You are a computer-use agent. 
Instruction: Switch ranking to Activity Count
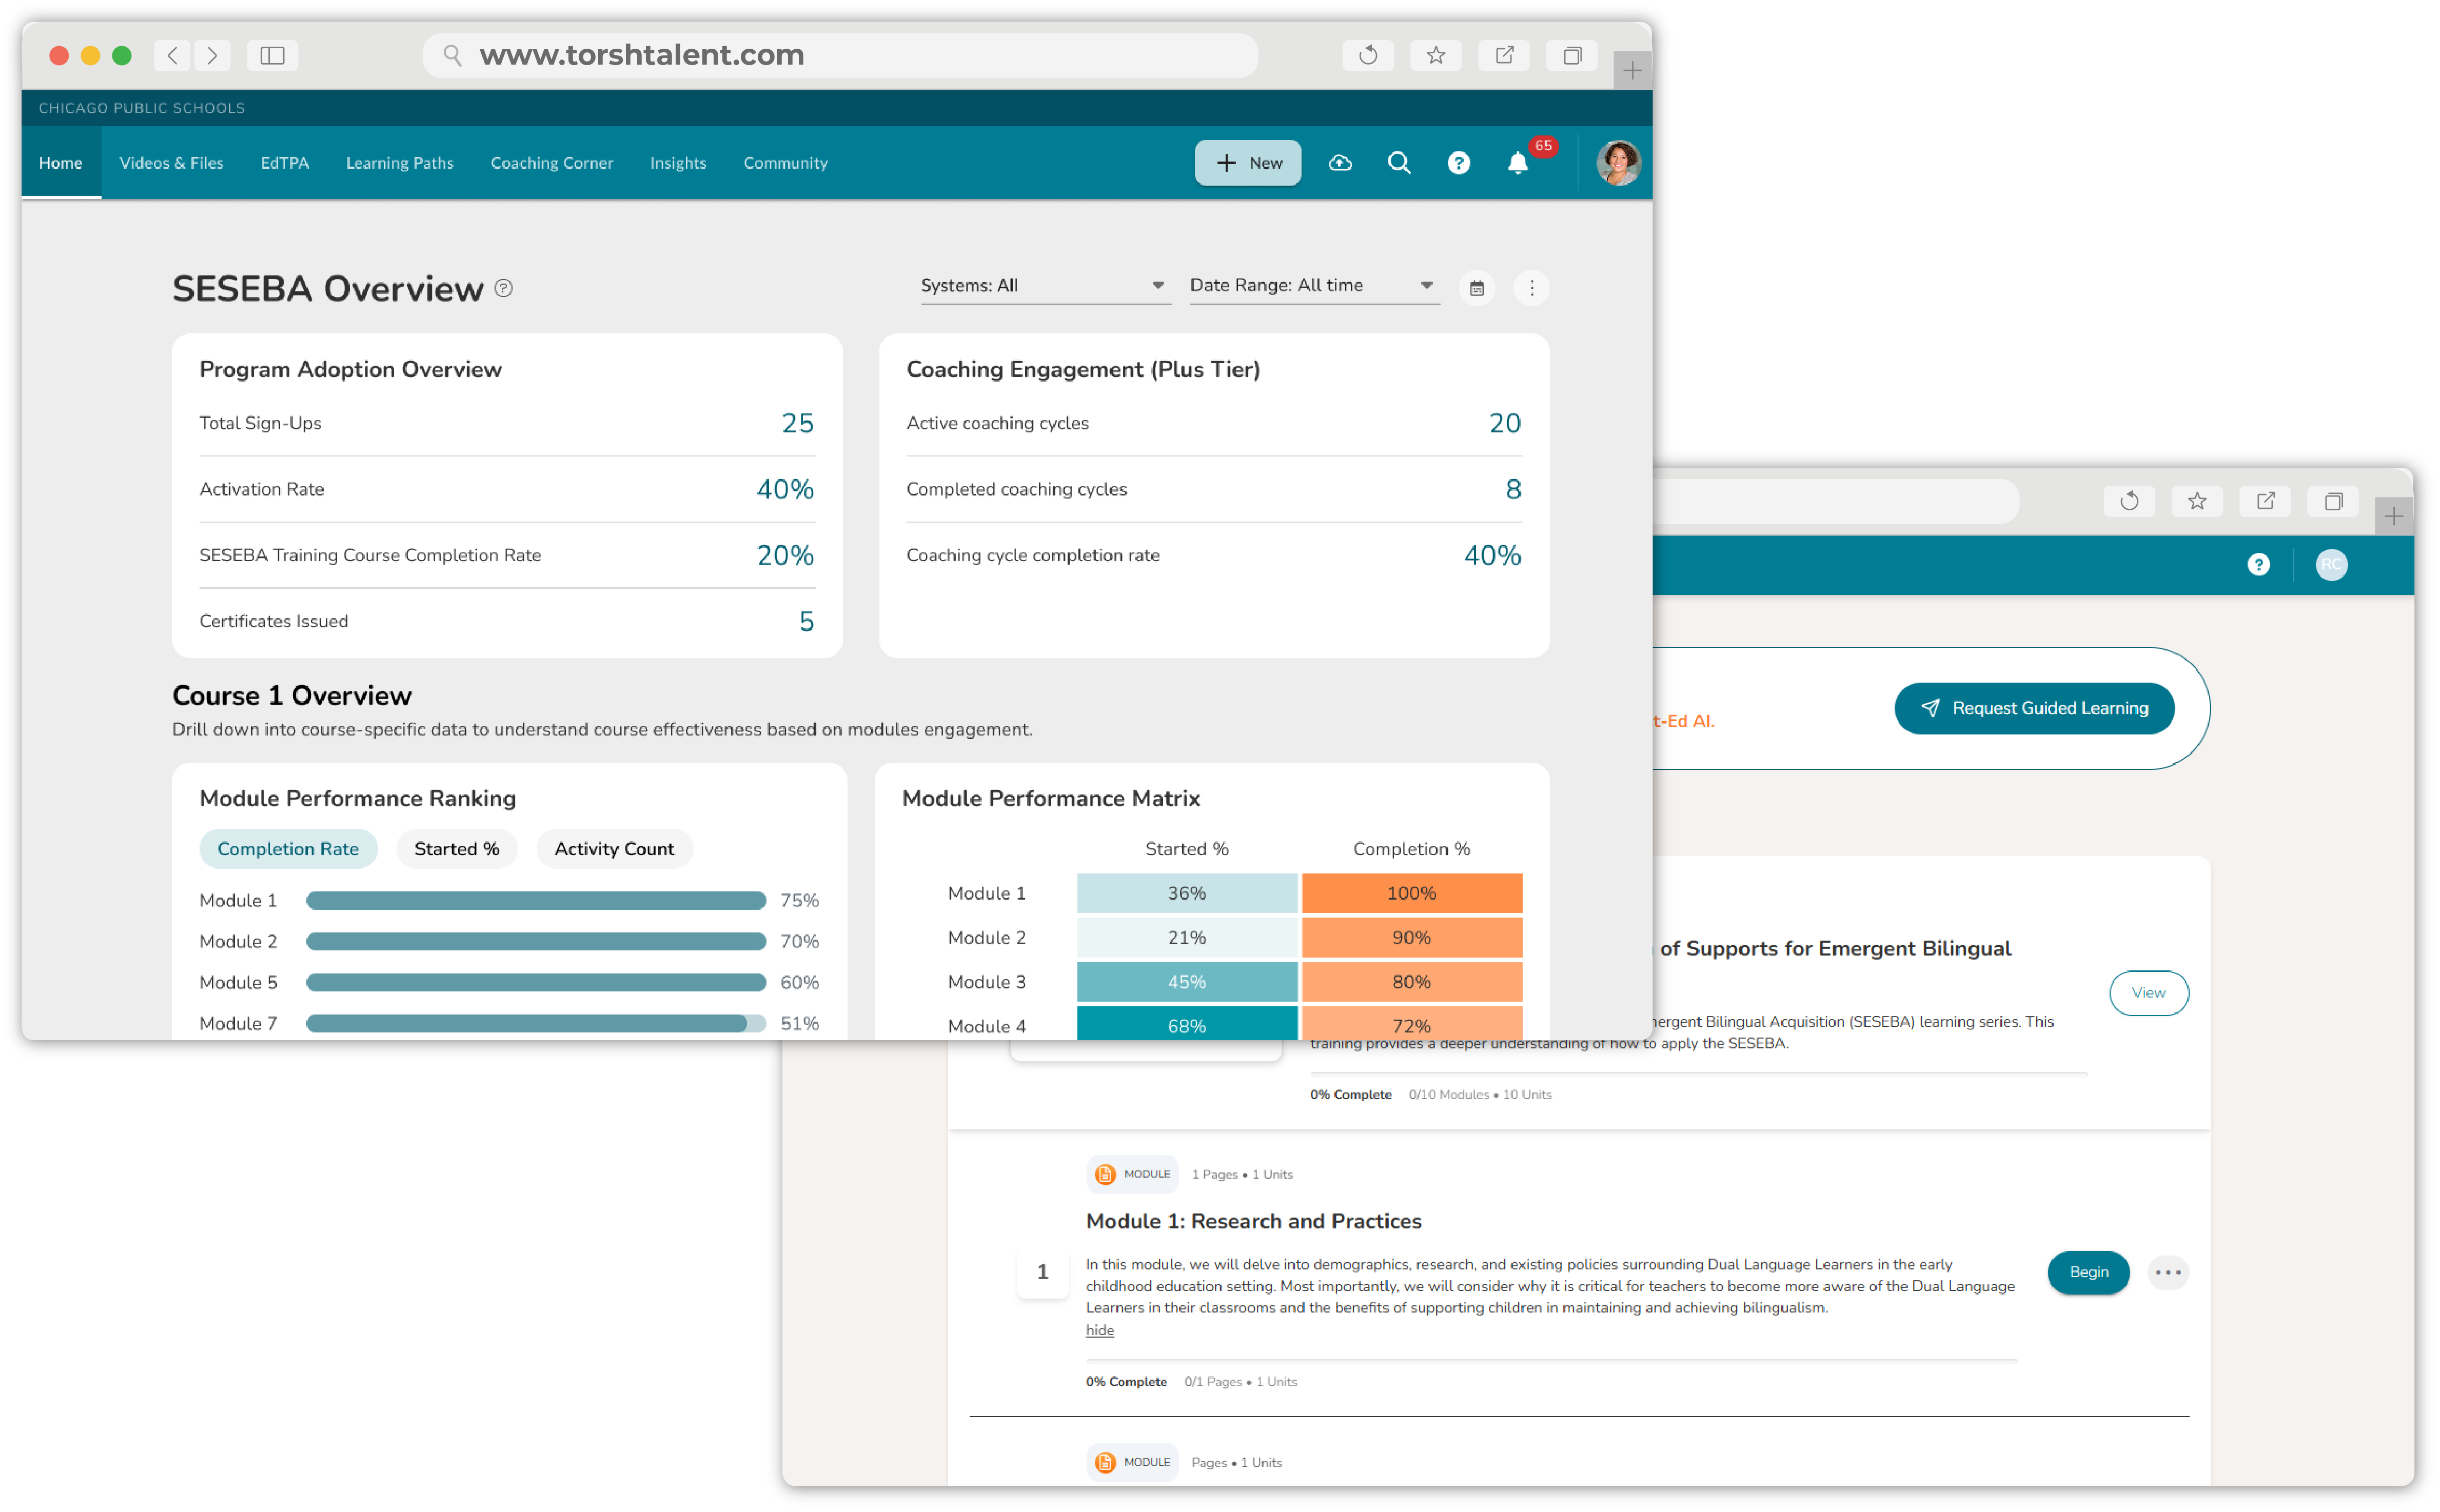[614, 849]
